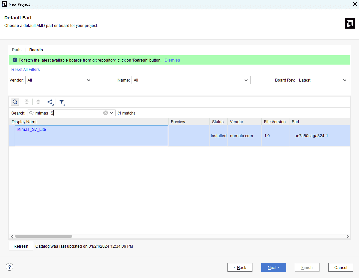Click the Next button
The height and width of the screenshot is (278, 359).
273,267
